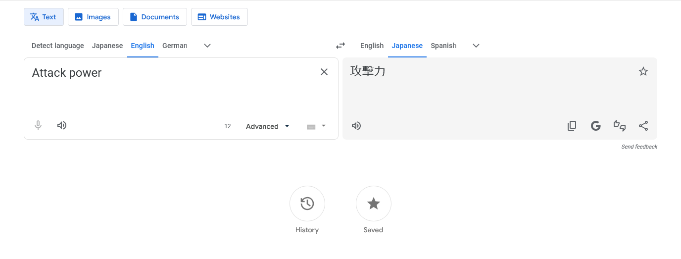Switch to the Documents tab

tap(155, 17)
